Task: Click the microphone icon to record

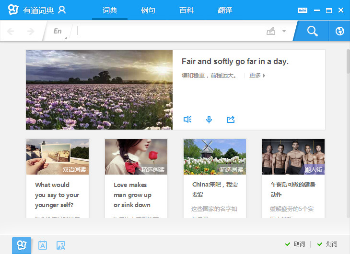Action: pos(209,120)
